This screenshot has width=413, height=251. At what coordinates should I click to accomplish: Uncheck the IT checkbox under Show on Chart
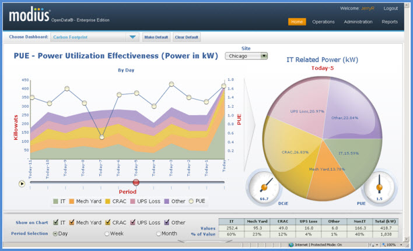[56, 222]
